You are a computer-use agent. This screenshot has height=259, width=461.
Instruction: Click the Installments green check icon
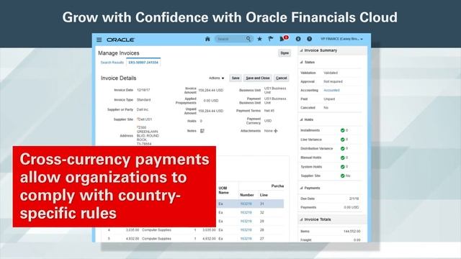pyautogui.click(x=343, y=130)
